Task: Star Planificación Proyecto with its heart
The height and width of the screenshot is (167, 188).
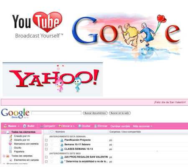Action: [52, 140]
